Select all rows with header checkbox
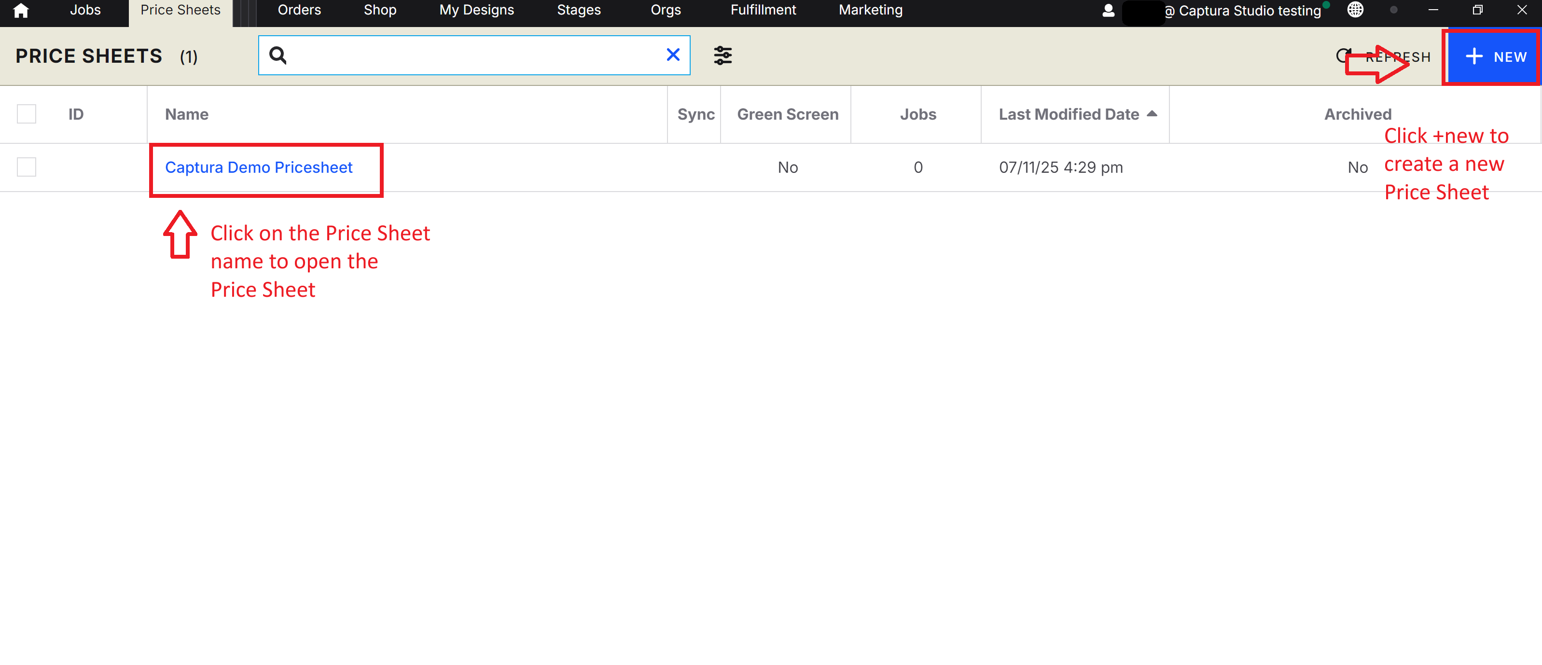The image size is (1542, 665). click(x=27, y=114)
